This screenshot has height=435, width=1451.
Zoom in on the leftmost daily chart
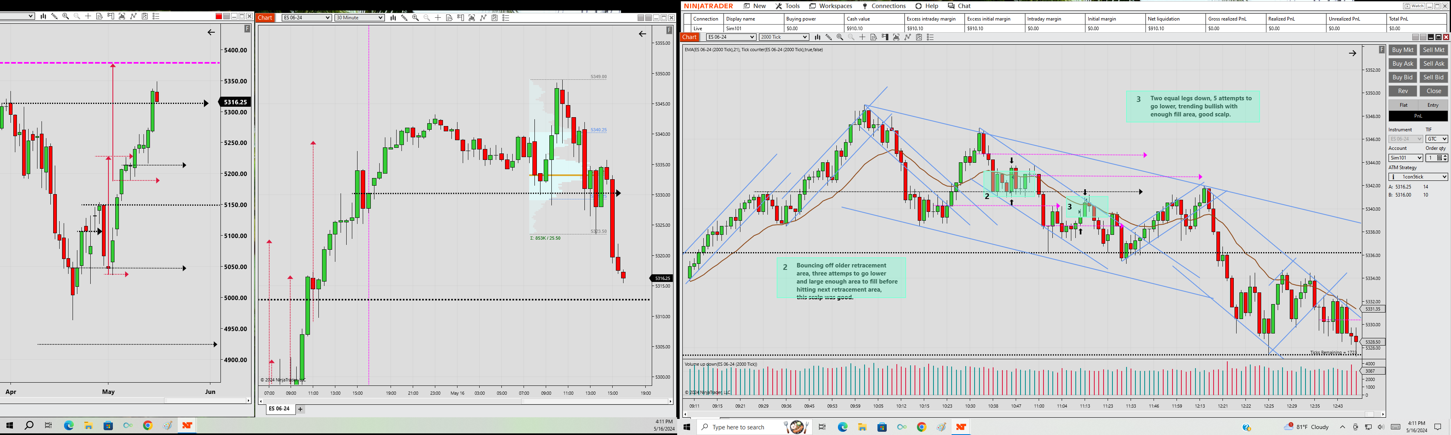65,17
